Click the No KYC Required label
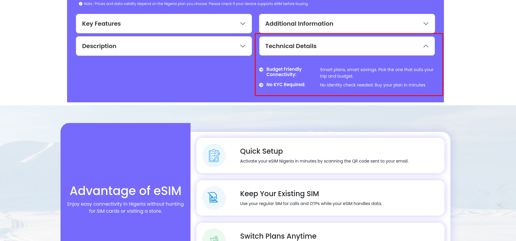Viewport: 516px width, 241px height. [286, 85]
